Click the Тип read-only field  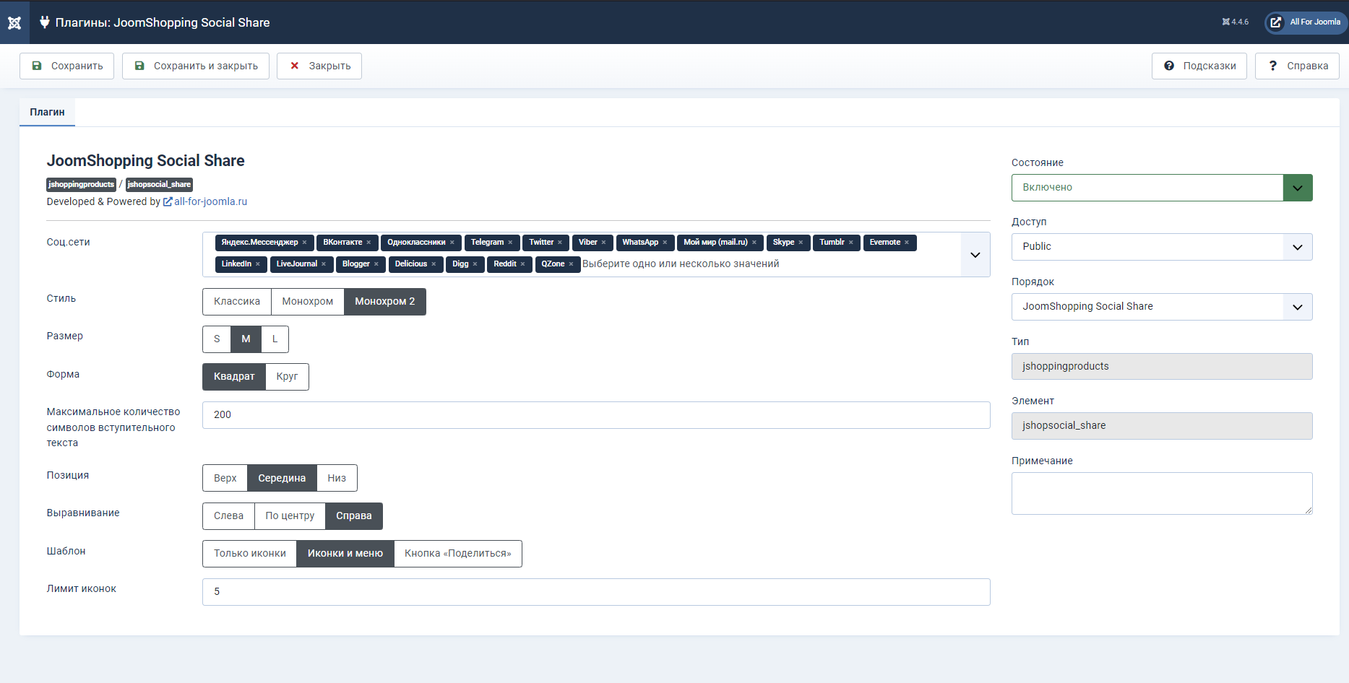pos(1162,367)
